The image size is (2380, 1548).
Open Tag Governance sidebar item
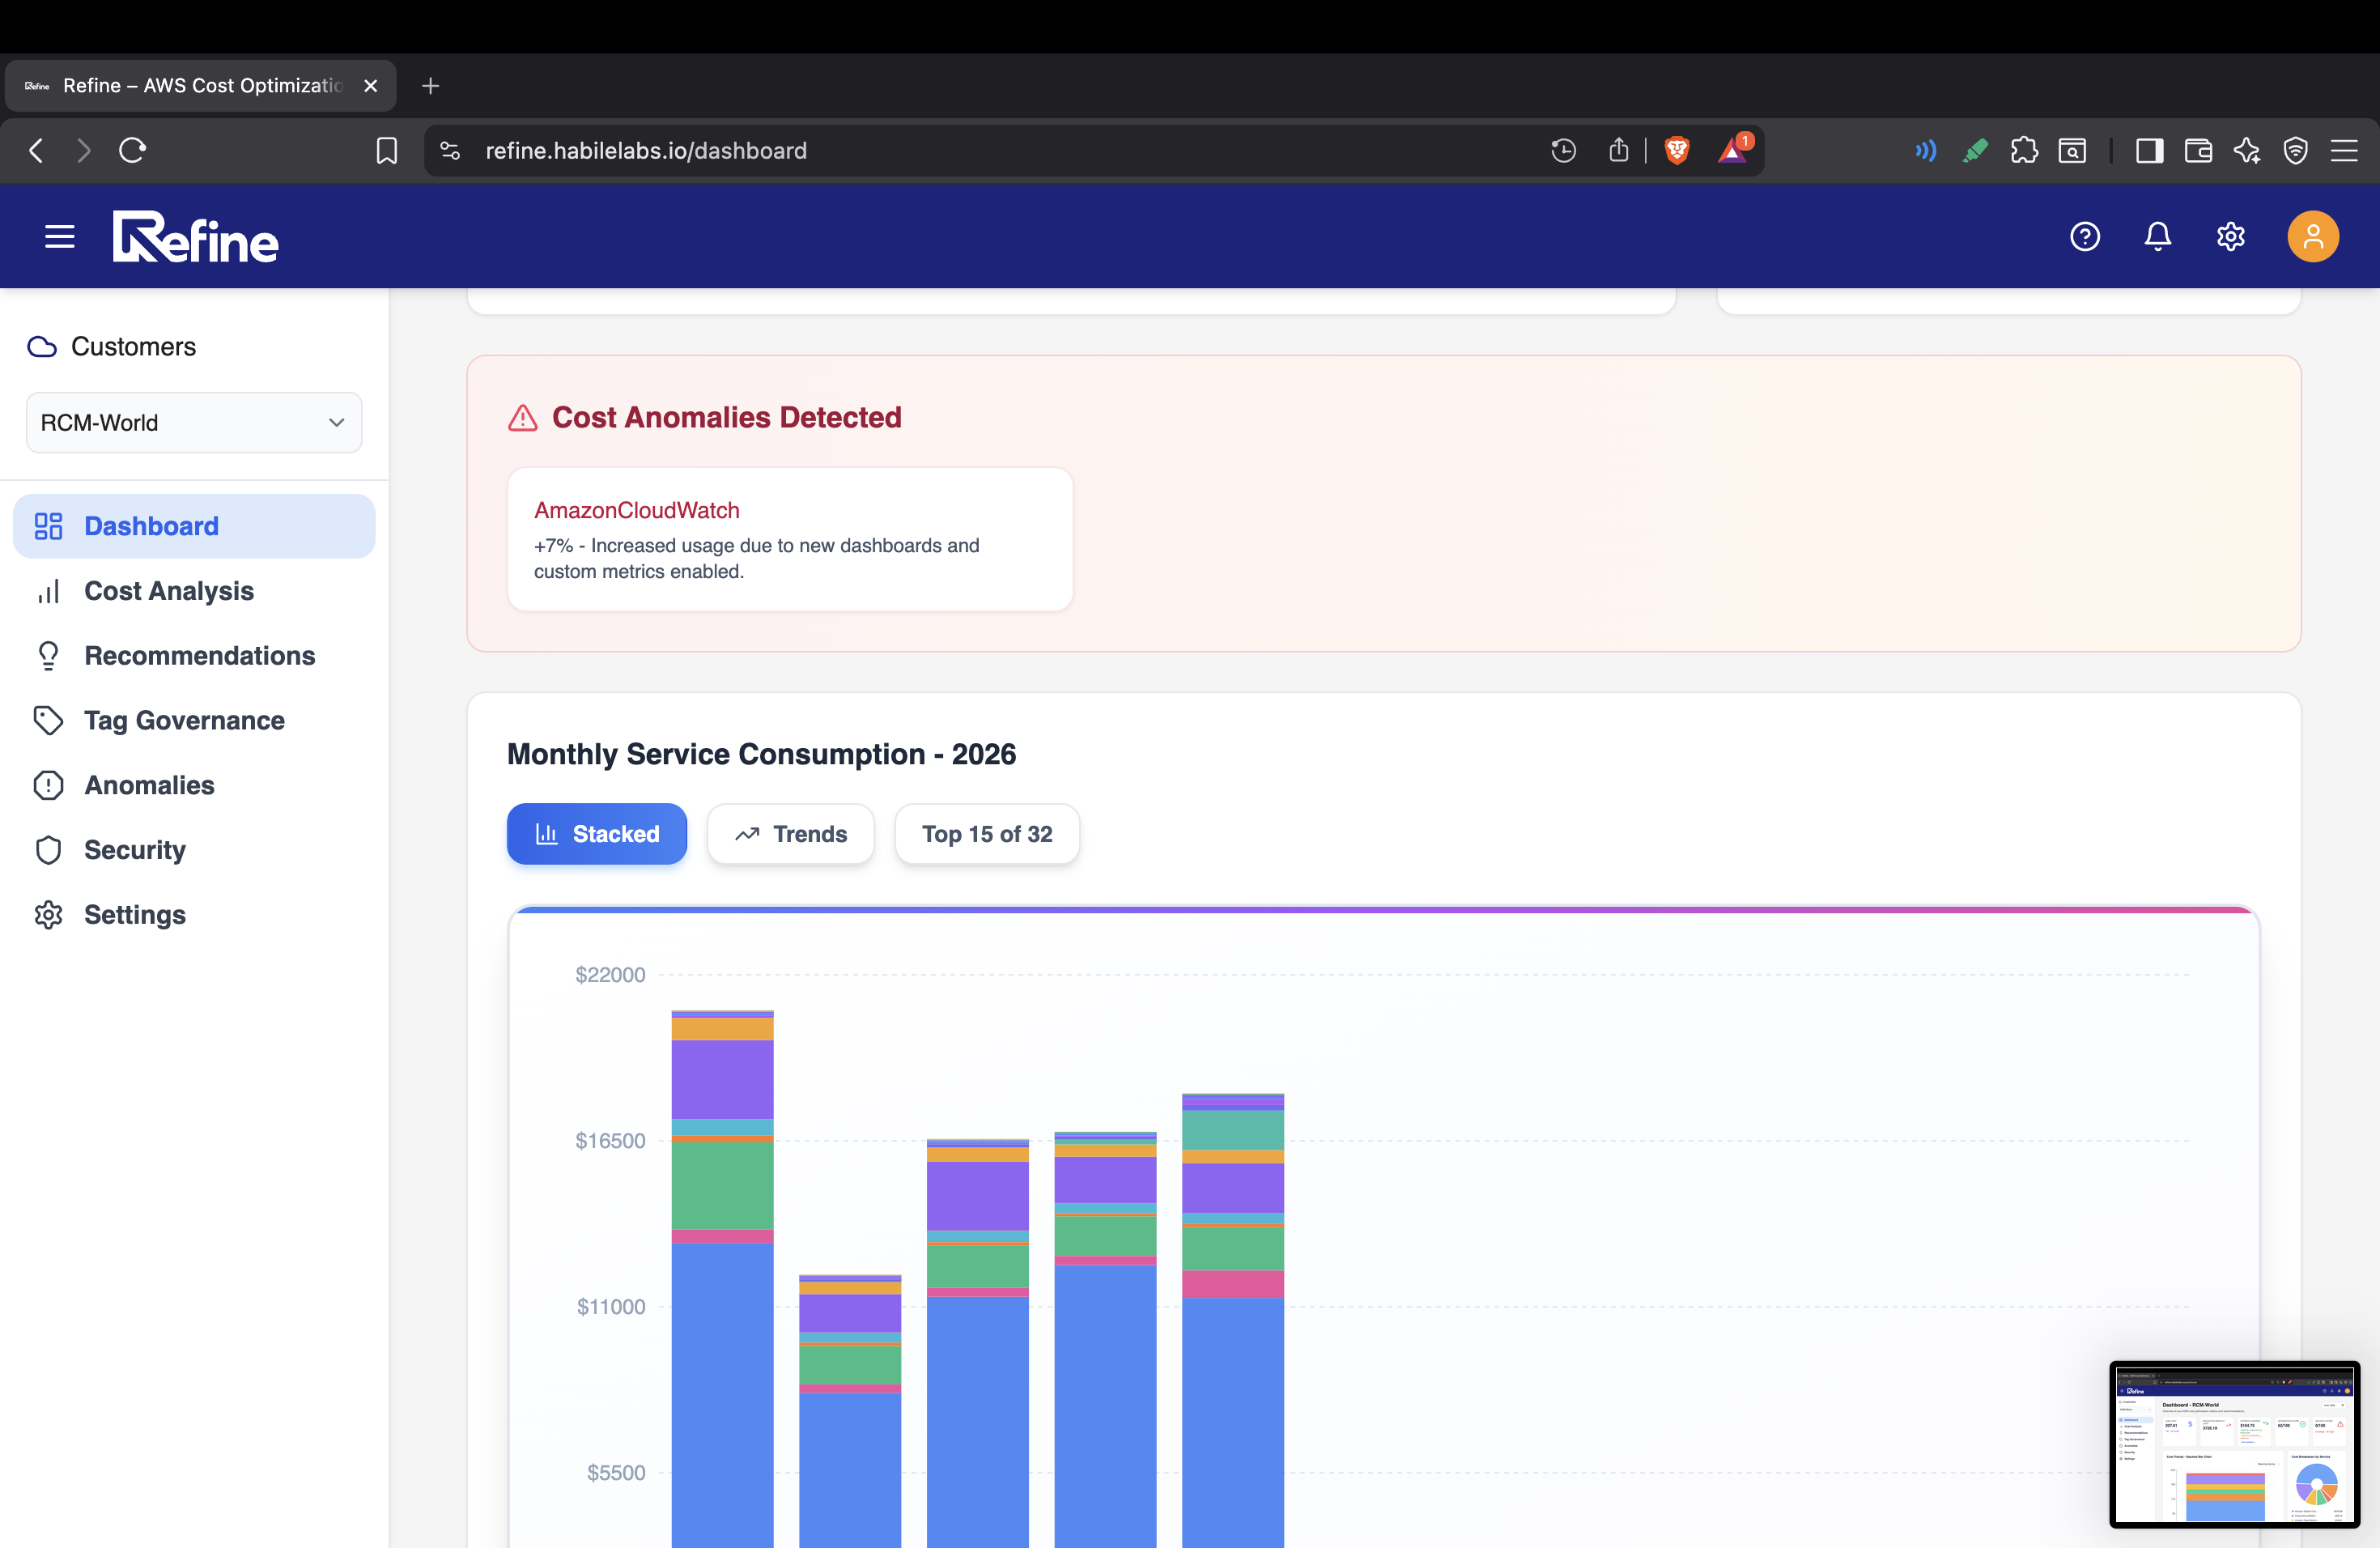(184, 721)
